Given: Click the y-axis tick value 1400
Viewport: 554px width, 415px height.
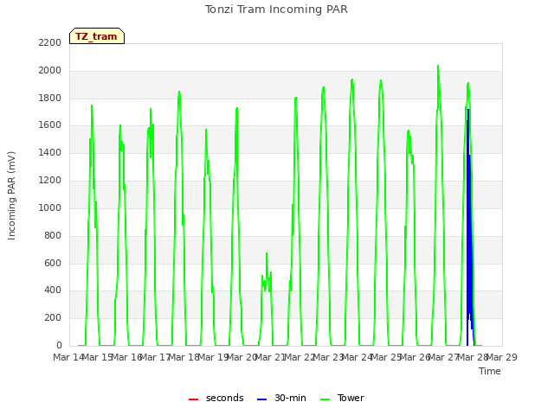Looking at the screenshot, I should (50, 153).
